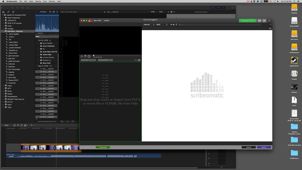Viewport: 302px width, 170px height.
Task: Select the arrow tool in the timeline toolbar
Action: (32, 125)
